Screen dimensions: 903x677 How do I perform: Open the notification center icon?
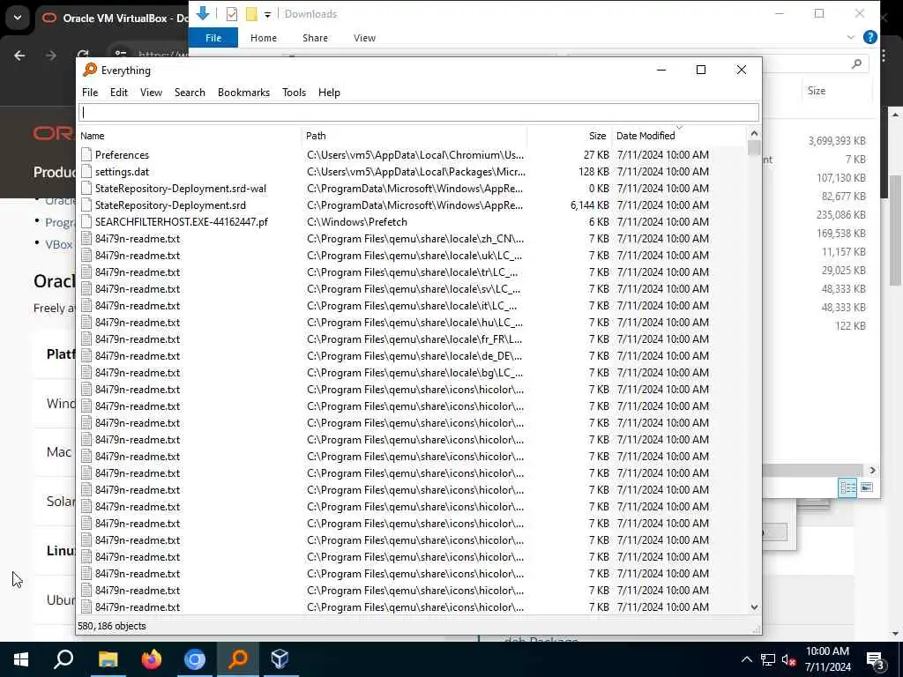point(877,659)
